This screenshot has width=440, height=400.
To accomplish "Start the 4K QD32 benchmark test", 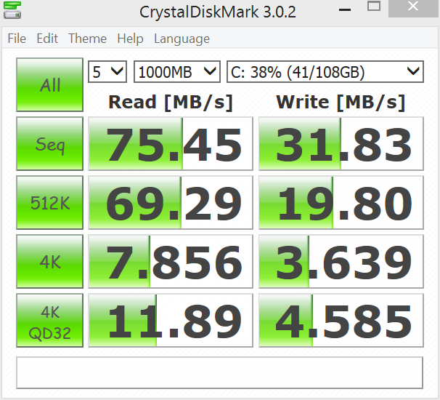I will 49,321.
